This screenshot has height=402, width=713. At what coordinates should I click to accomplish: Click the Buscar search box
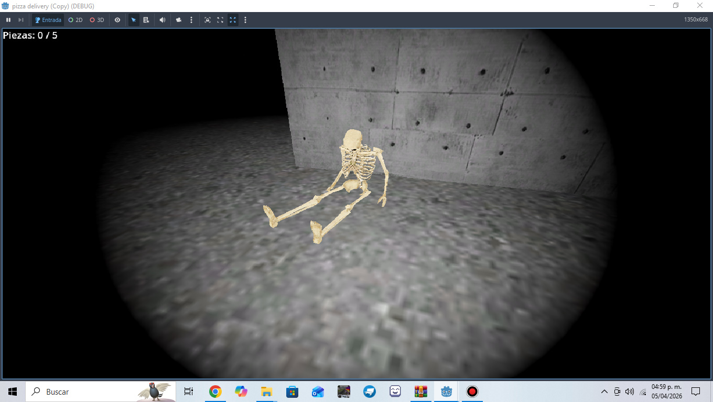click(101, 392)
